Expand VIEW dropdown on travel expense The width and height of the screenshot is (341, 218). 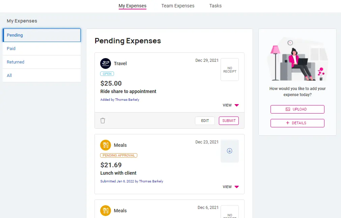pos(230,105)
